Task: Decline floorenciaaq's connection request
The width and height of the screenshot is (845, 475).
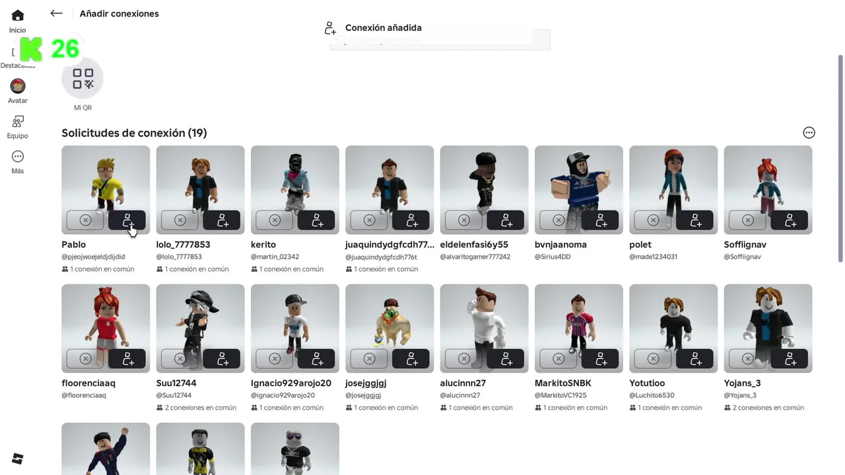Action: tap(85, 358)
